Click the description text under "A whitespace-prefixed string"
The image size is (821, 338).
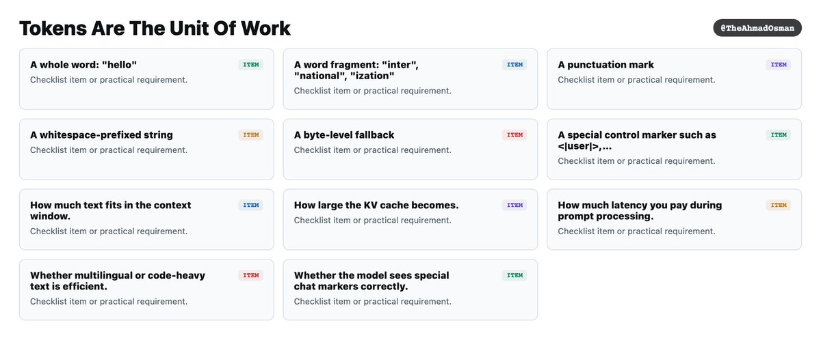[x=109, y=150]
